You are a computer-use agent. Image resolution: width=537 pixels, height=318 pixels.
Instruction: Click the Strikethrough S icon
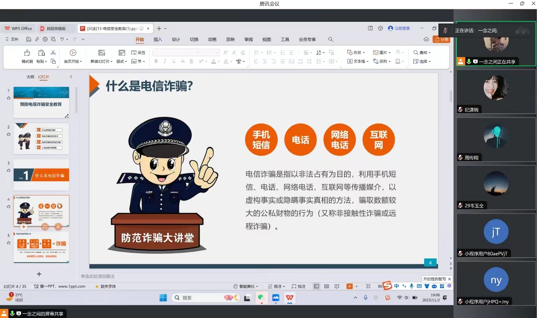[191, 61]
